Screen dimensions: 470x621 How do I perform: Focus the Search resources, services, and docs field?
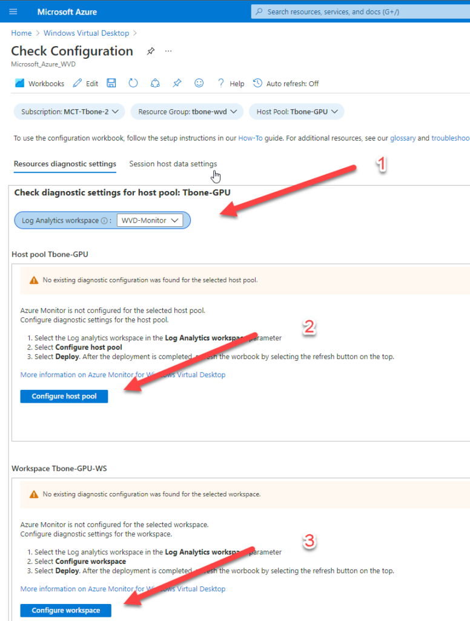coord(360,12)
